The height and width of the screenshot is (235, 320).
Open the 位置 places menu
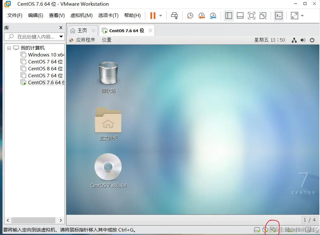(x=107, y=40)
